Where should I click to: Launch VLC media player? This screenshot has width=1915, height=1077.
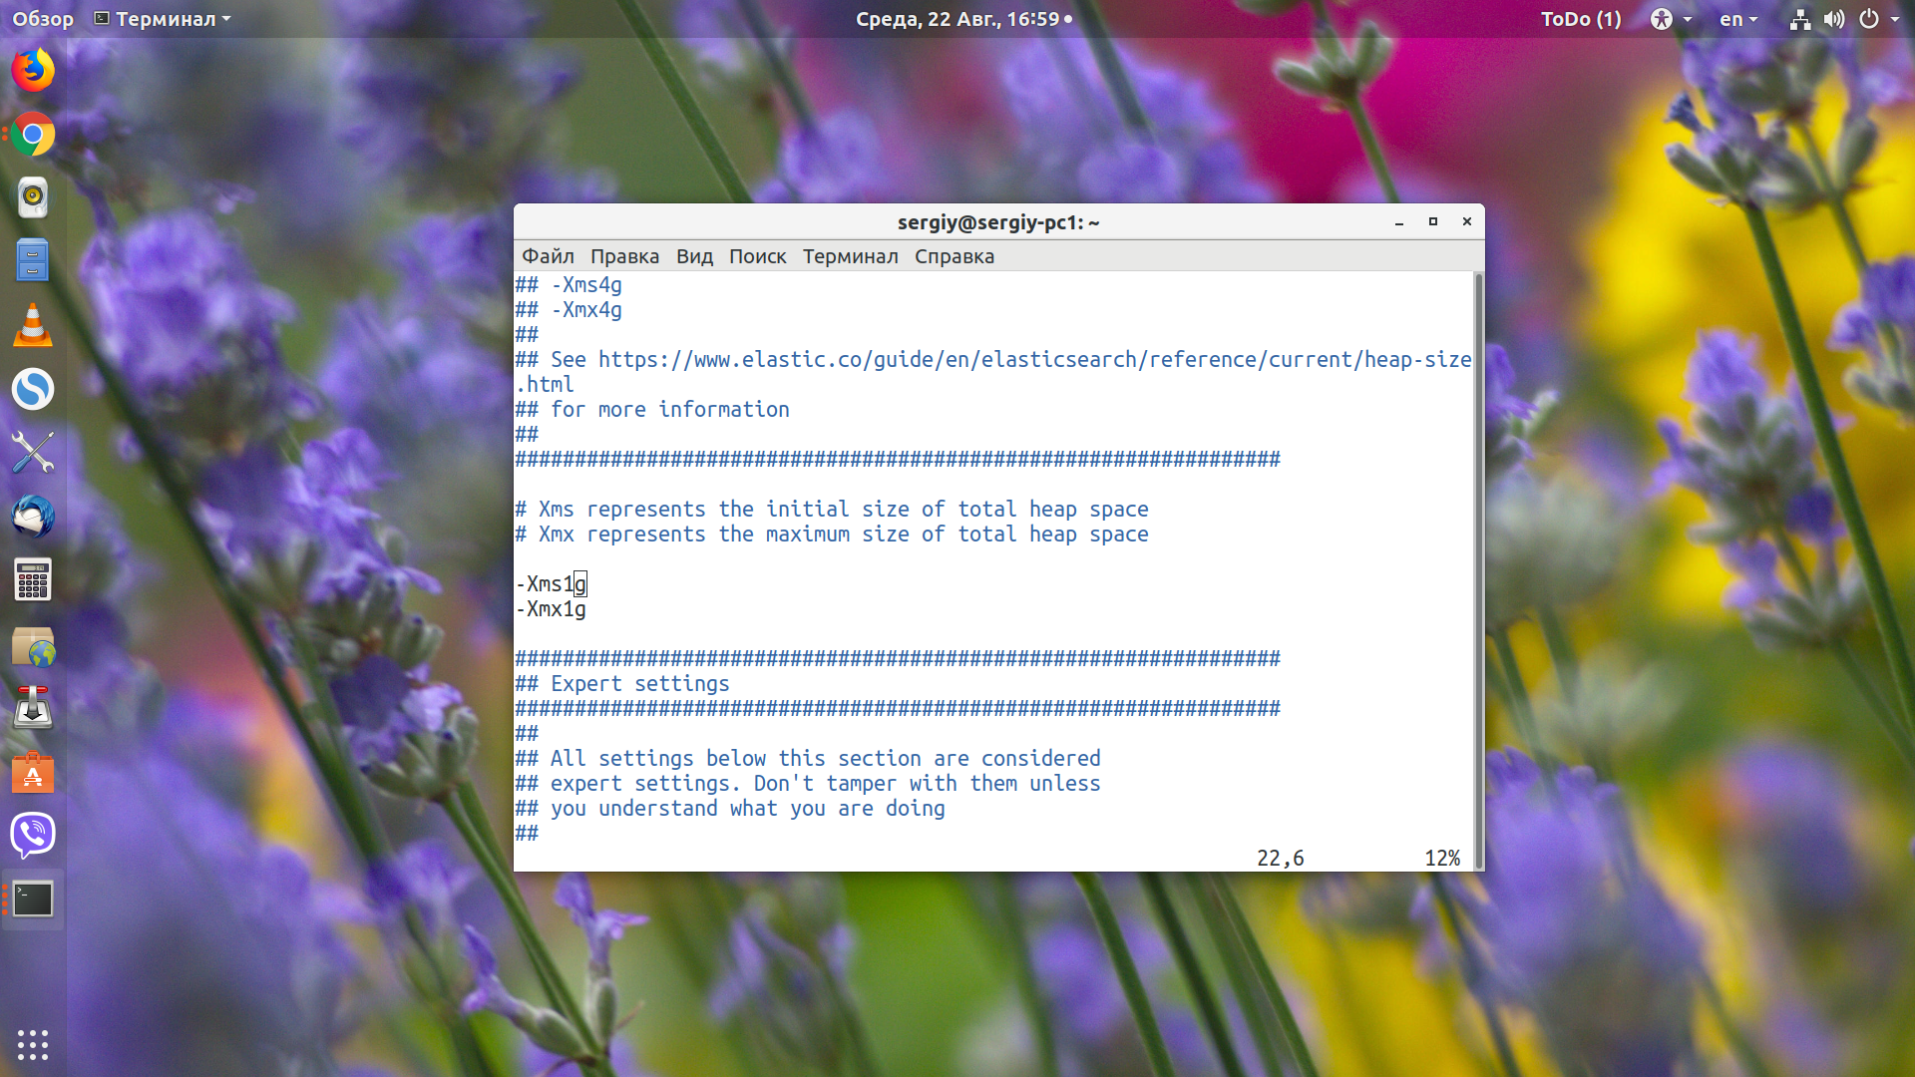click(33, 325)
